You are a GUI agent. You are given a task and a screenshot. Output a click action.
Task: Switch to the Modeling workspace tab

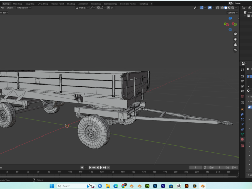point(17,4)
